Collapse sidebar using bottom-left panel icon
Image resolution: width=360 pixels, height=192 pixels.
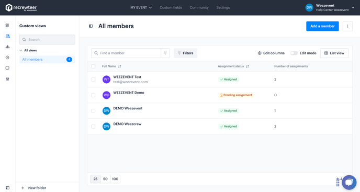coord(7,188)
